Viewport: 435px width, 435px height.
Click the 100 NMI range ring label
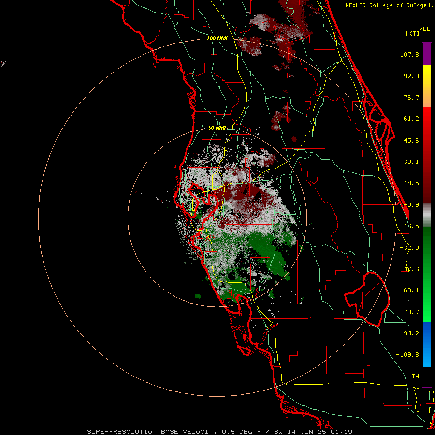(x=217, y=38)
